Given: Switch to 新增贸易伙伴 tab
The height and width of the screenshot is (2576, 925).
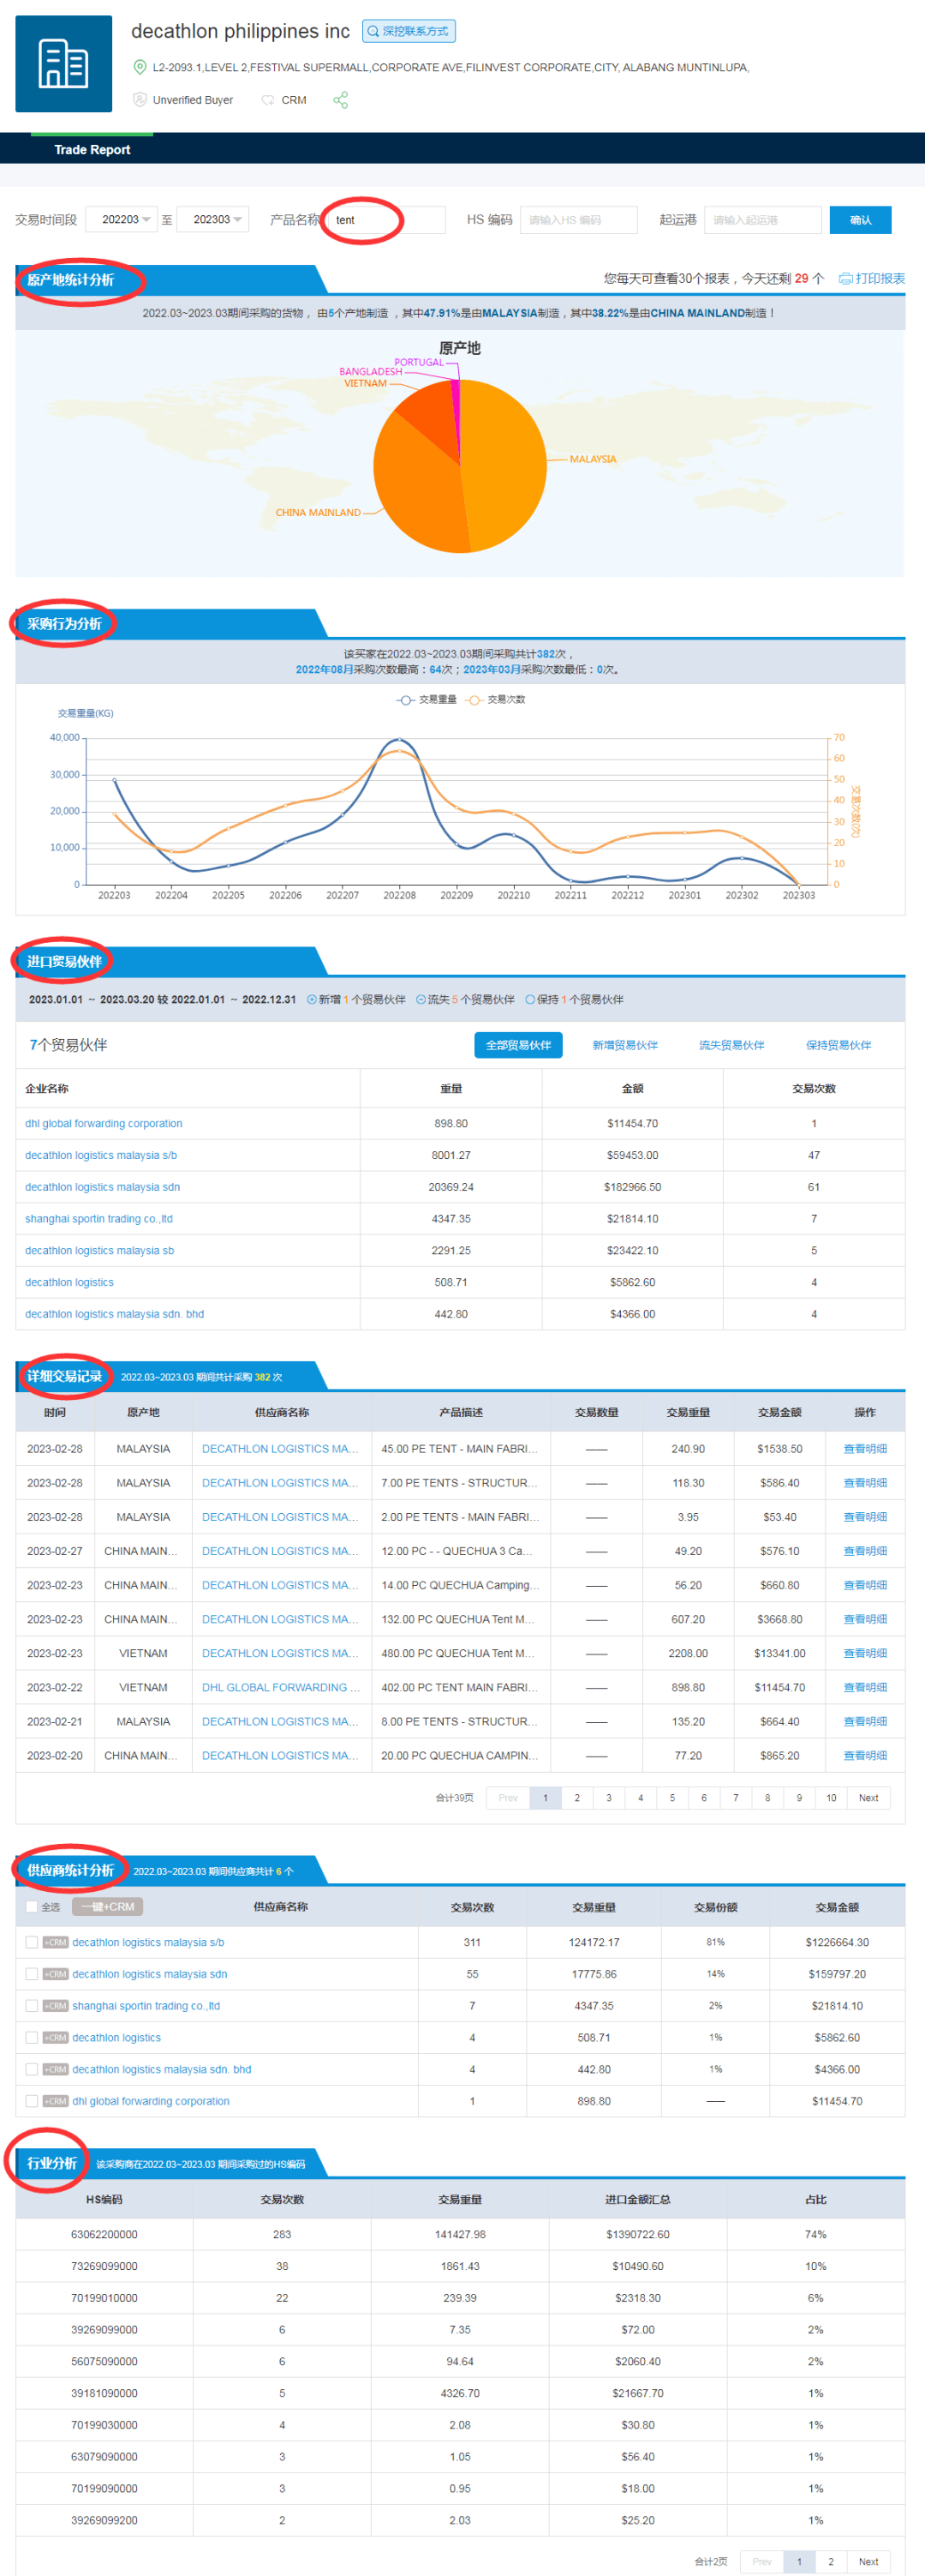Looking at the screenshot, I should coord(624,1045).
